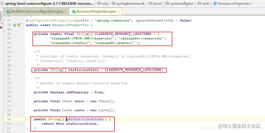Screen dimensions: 265x133
Task: Open the autoconfigure package breadcrumb
Action: click(179, 3)
